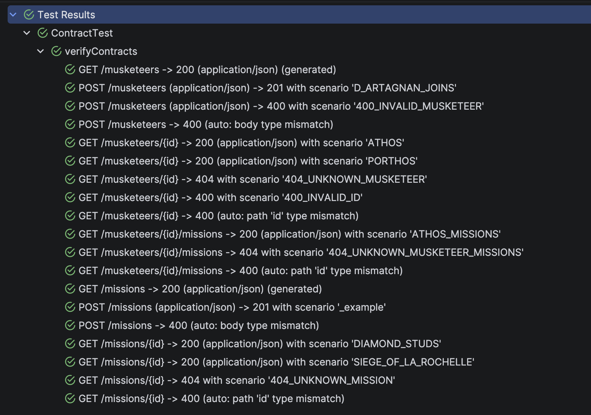Image resolution: width=591 pixels, height=415 pixels.
Task: Click the check icon for 404_UNKNOWN_MISSION test
Action: (70, 380)
